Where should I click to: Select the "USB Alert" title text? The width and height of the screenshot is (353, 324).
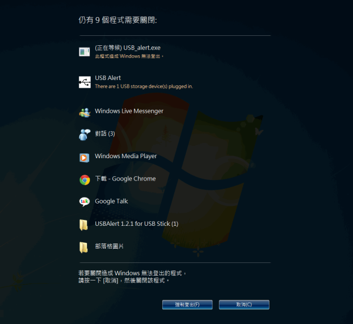(108, 78)
